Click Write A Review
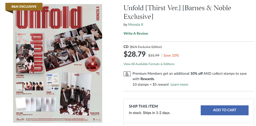The width and height of the screenshot is (256, 126). click(136, 33)
